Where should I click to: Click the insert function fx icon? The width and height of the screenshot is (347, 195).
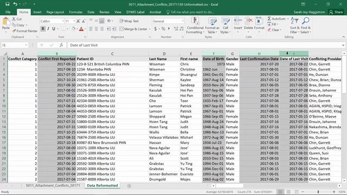(61, 45)
